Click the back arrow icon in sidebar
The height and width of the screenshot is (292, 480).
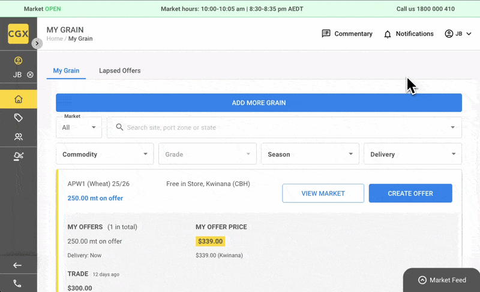pos(17,265)
